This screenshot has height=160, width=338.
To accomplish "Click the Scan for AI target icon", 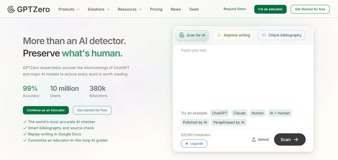I will coord(182,35).
